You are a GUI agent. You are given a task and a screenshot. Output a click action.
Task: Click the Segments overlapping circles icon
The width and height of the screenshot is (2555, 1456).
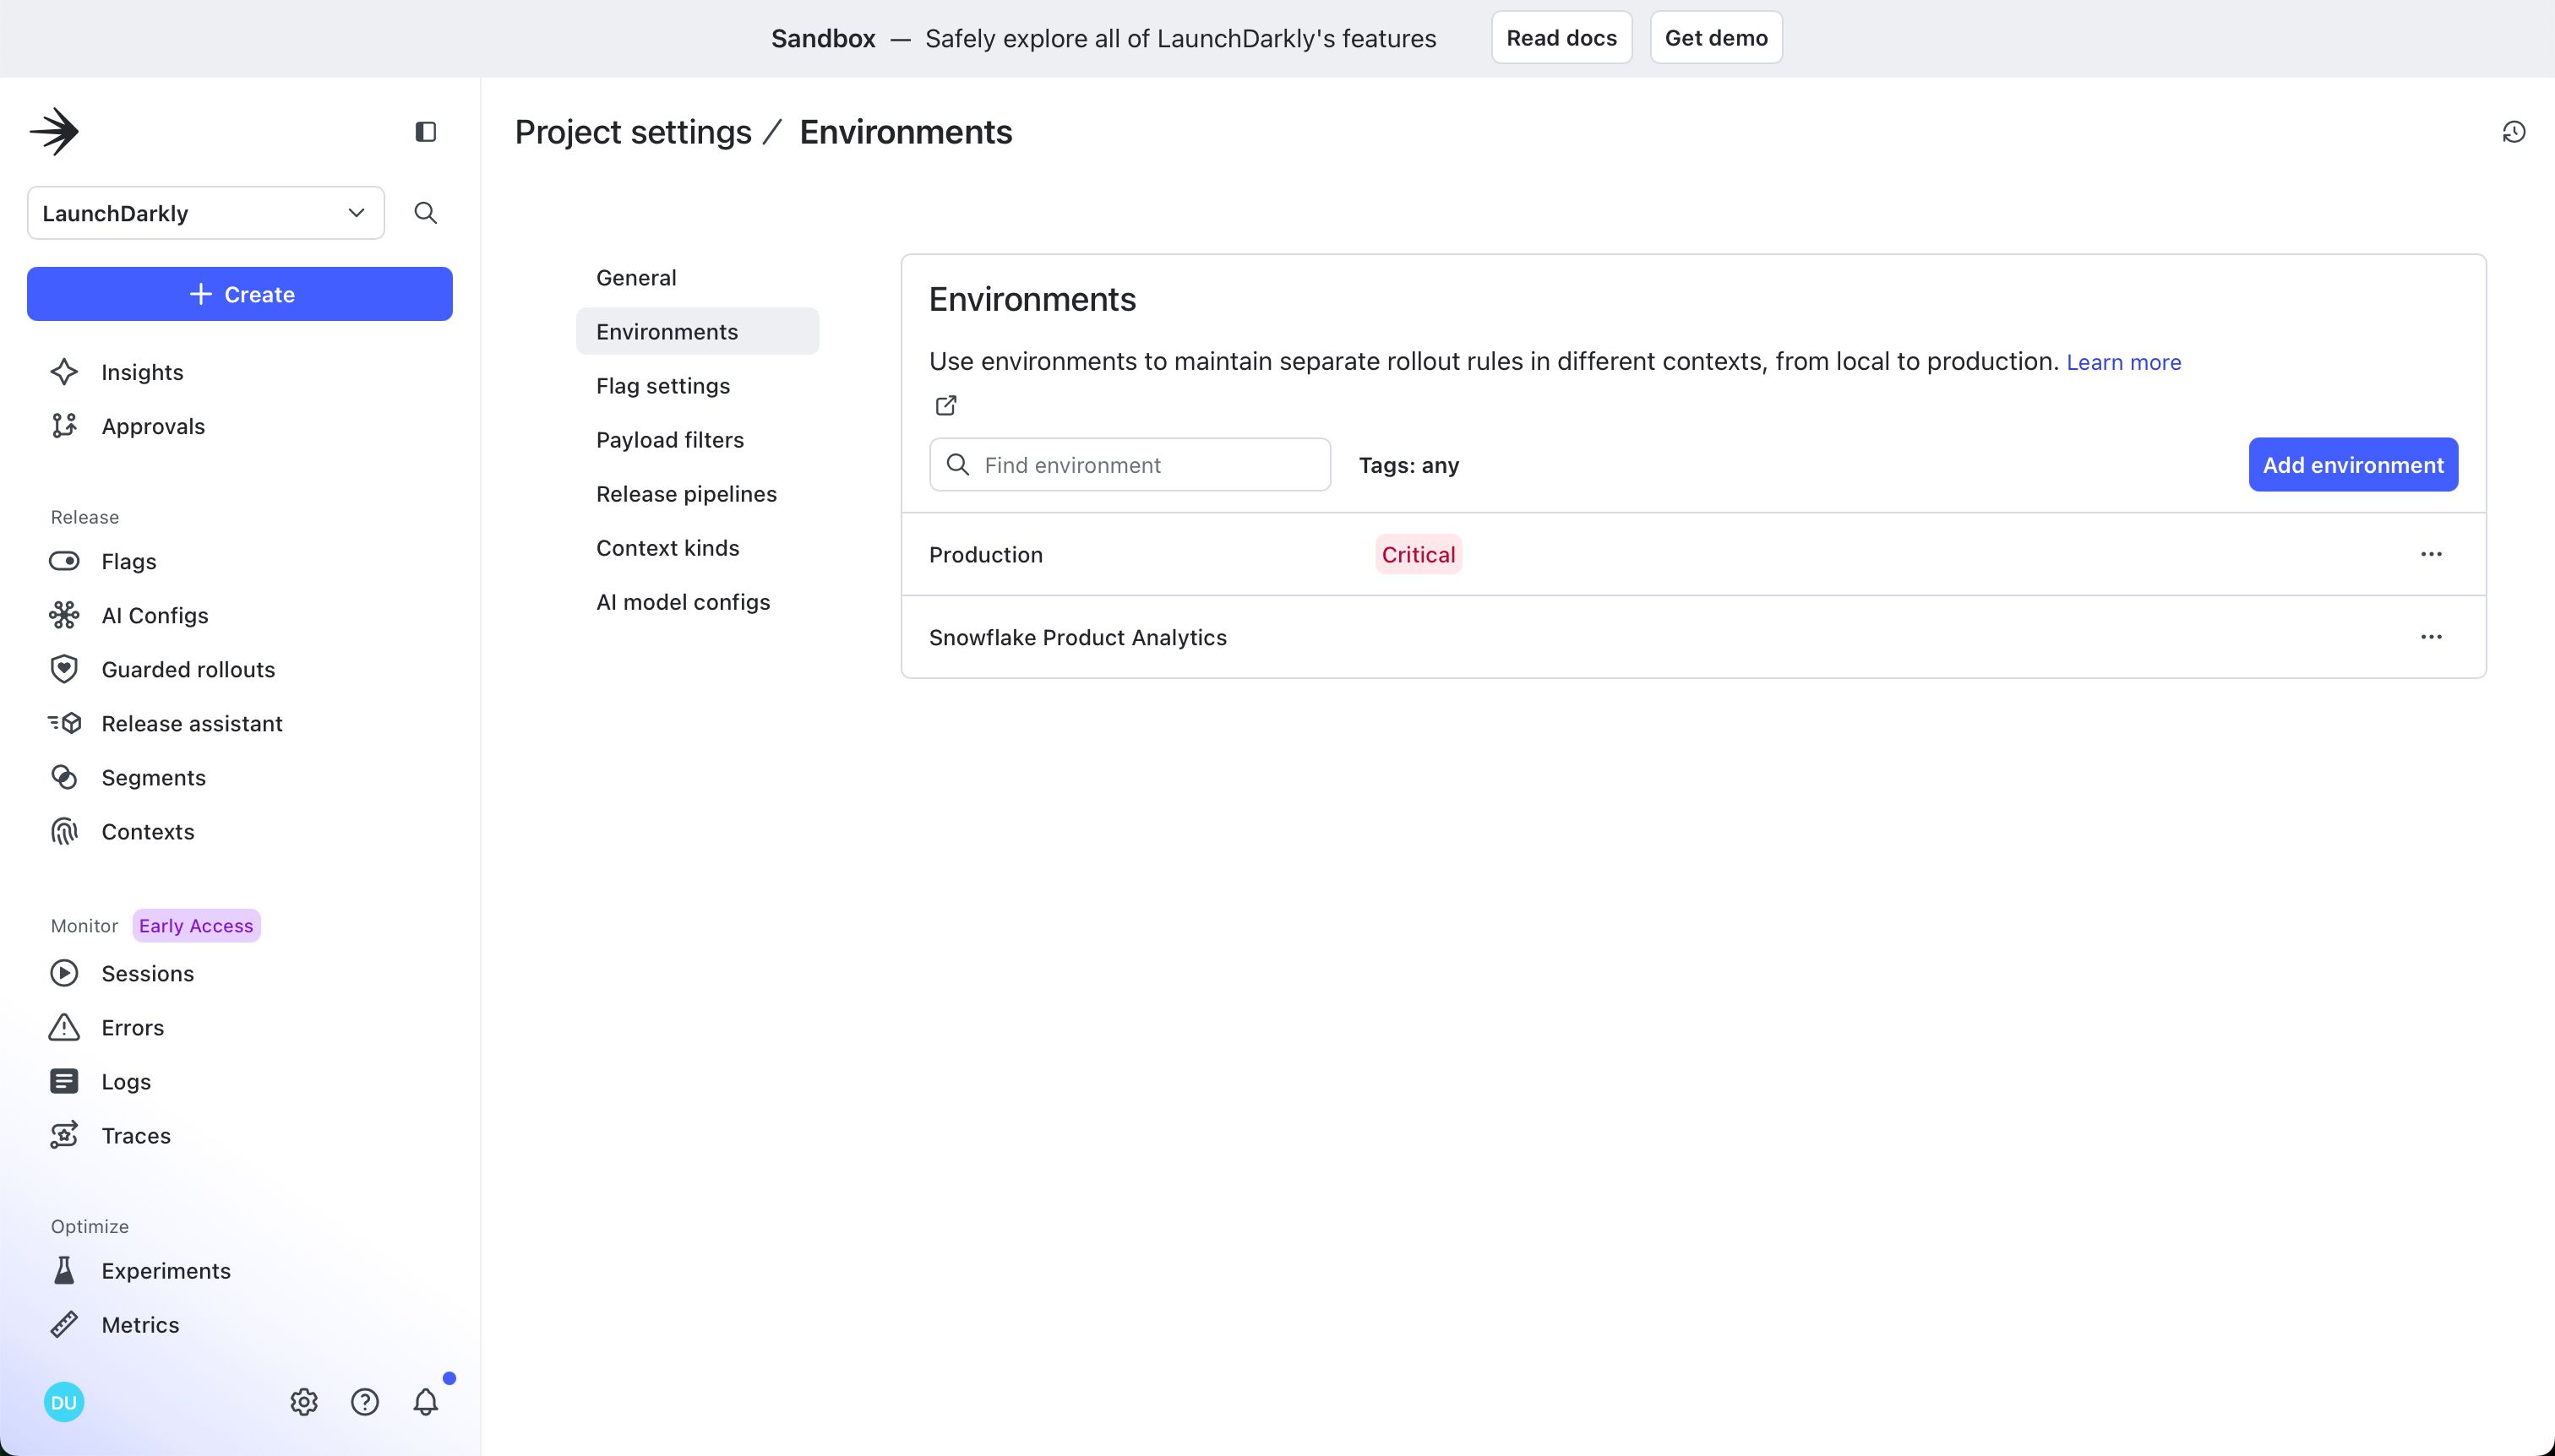[x=64, y=777]
